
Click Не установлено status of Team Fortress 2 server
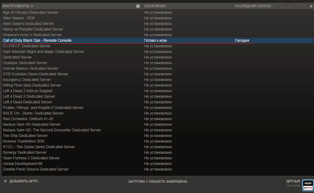158,158
